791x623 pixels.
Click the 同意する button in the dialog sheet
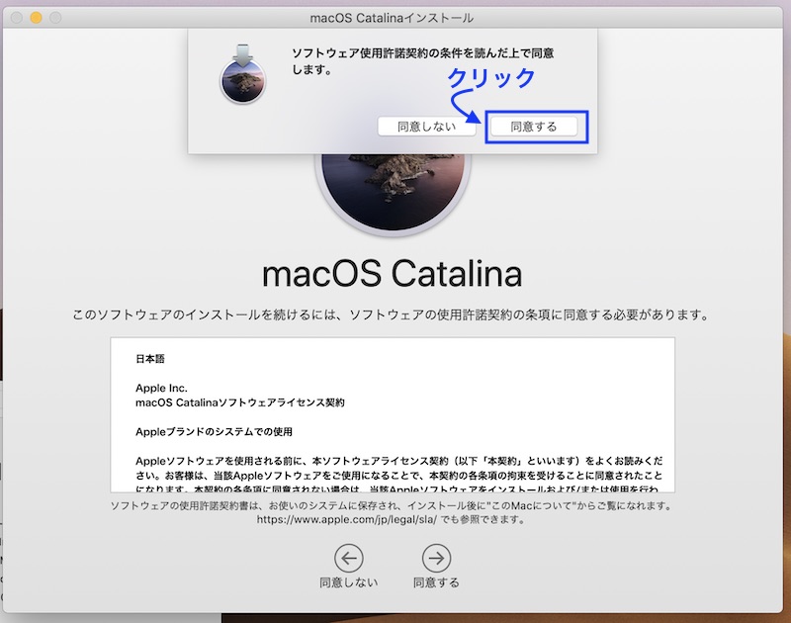[533, 127]
